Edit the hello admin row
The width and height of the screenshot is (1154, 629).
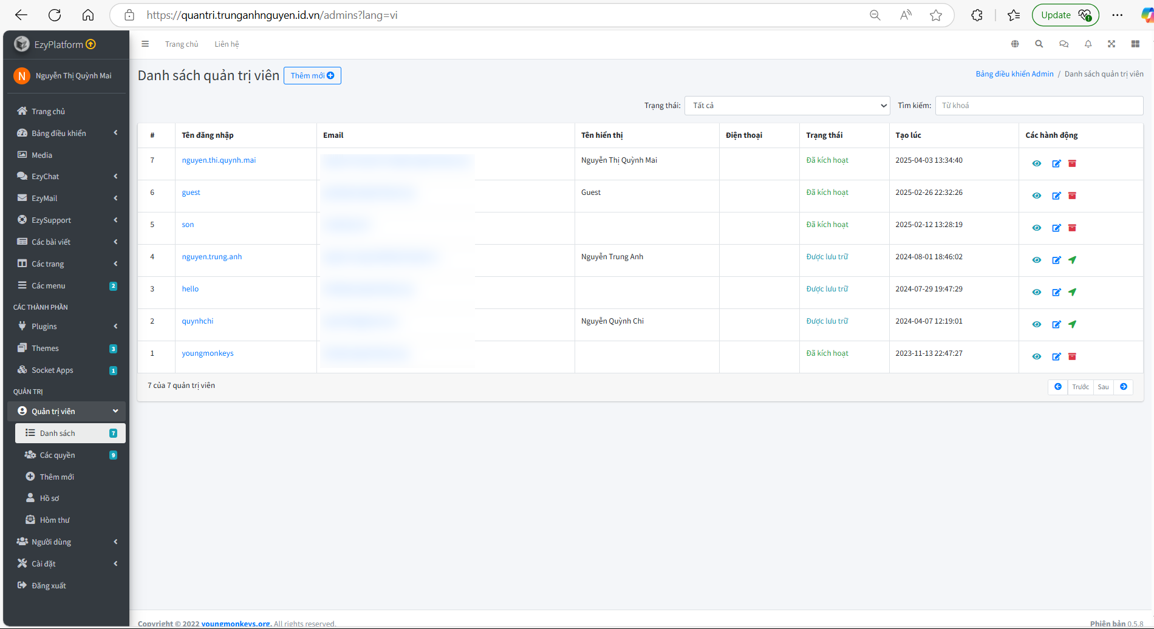(x=1056, y=293)
